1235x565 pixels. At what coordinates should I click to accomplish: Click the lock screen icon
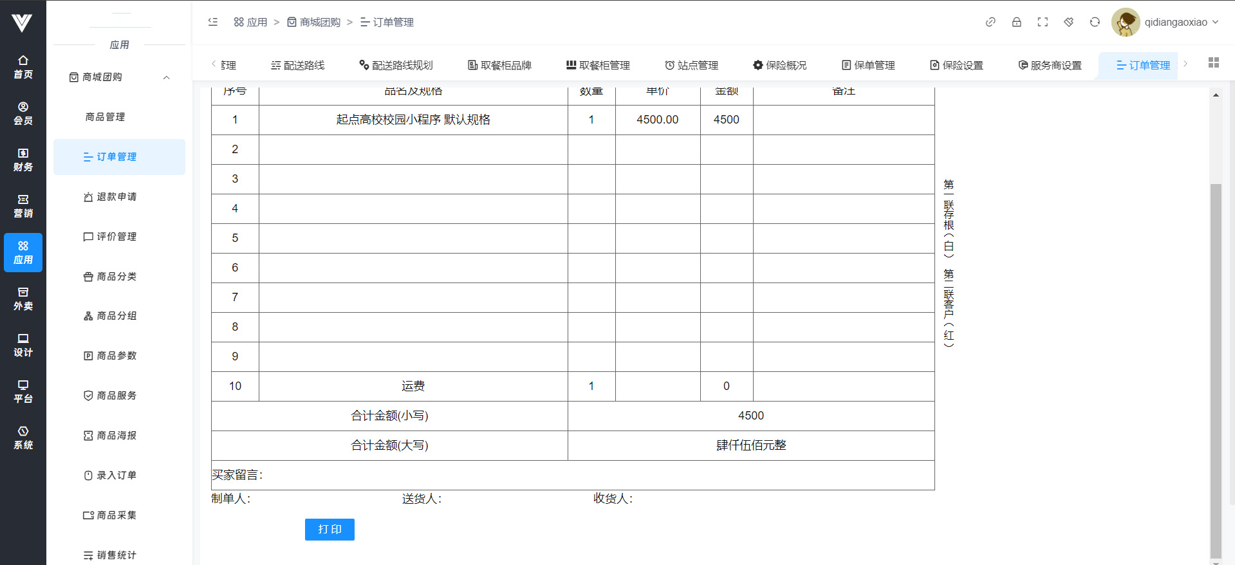[x=1016, y=22]
